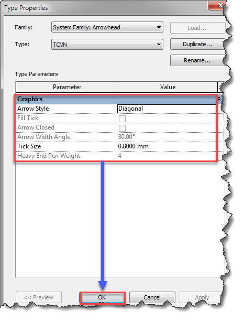Toggle the Arrow Closed checkbox
This screenshot has height=322, width=244.
point(122,128)
